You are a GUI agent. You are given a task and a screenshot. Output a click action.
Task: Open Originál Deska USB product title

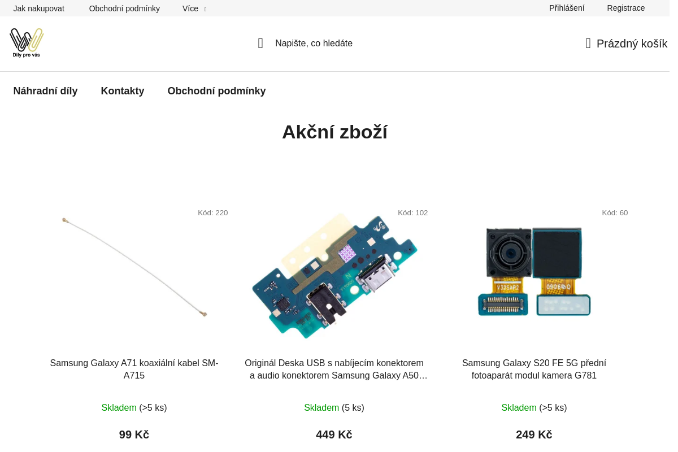click(x=335, y=370)
